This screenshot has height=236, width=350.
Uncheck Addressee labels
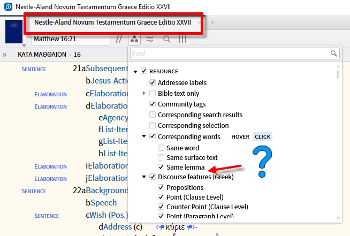(153, 82)
